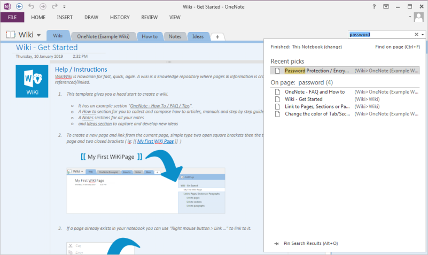Viewport: 428px width, 255px height.
Task: Create a new section with plus tab
Action: 217,36
